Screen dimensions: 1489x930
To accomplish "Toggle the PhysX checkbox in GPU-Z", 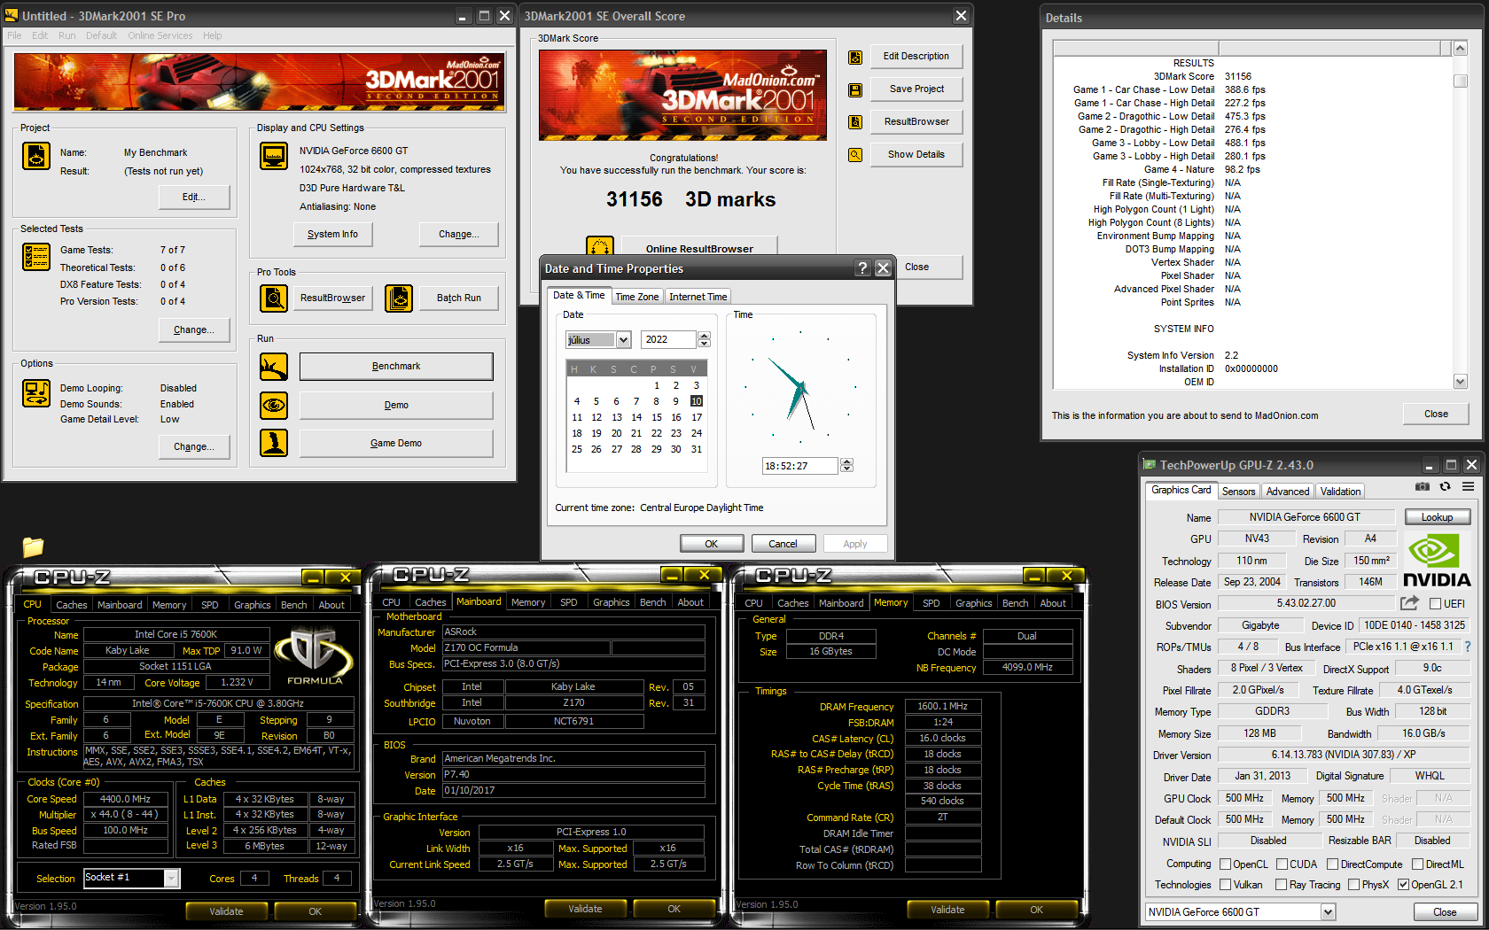I will point(1353,885).
